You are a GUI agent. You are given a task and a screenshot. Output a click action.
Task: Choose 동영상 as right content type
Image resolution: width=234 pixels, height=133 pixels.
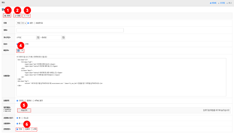(25, 101)
